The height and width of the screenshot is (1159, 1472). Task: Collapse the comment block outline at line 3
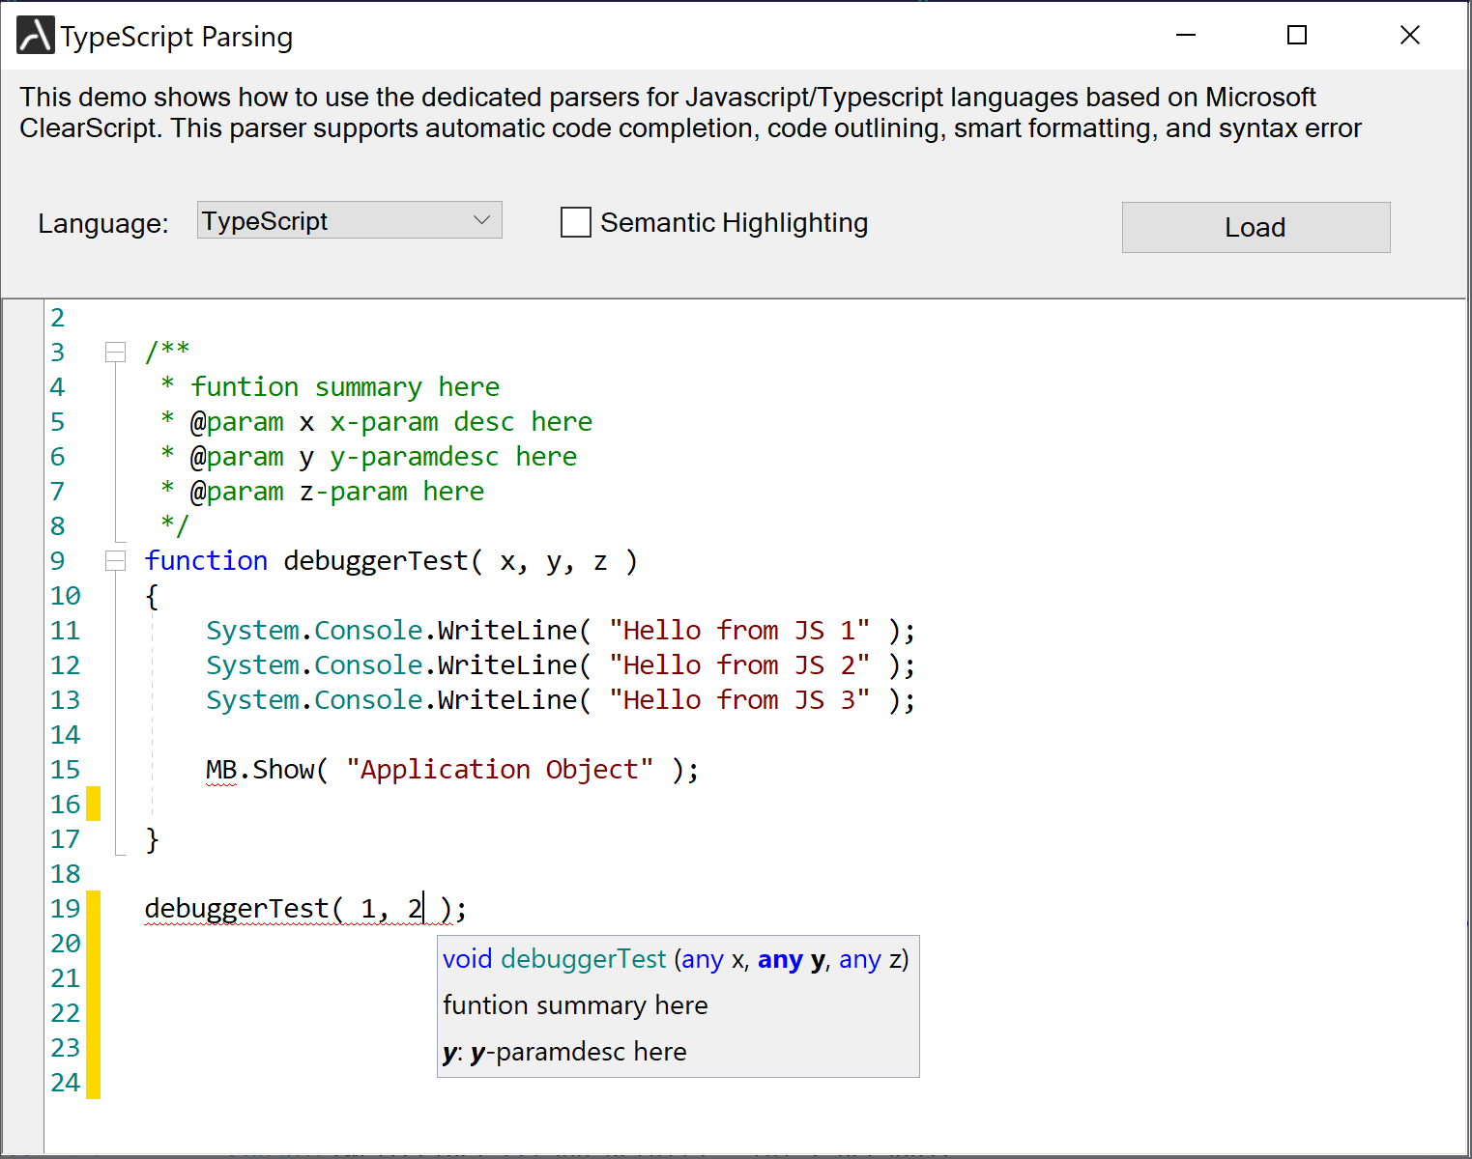[x=116, y=352]
